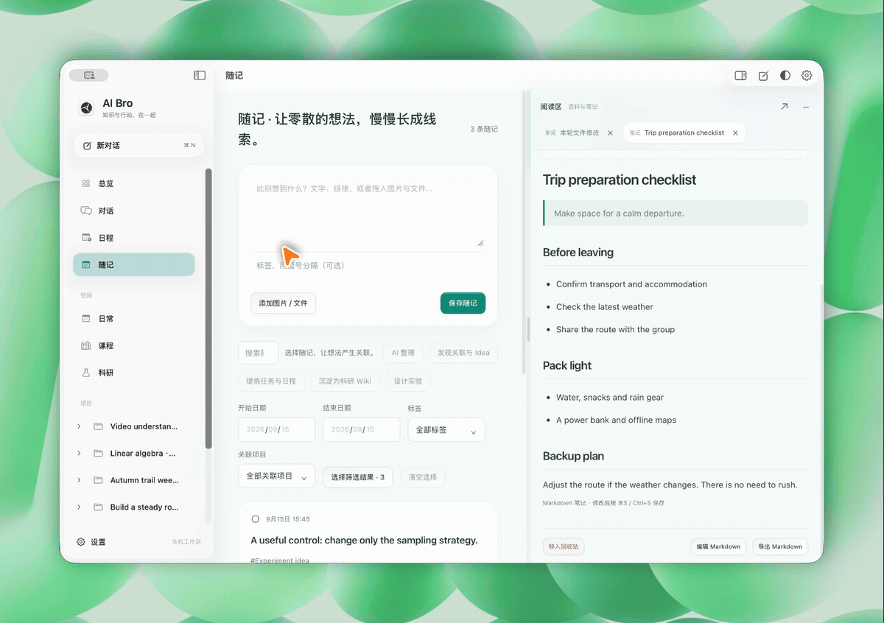Click 设计实验 button
Viewport: 884px width, 623px height.
click(408, 381)
